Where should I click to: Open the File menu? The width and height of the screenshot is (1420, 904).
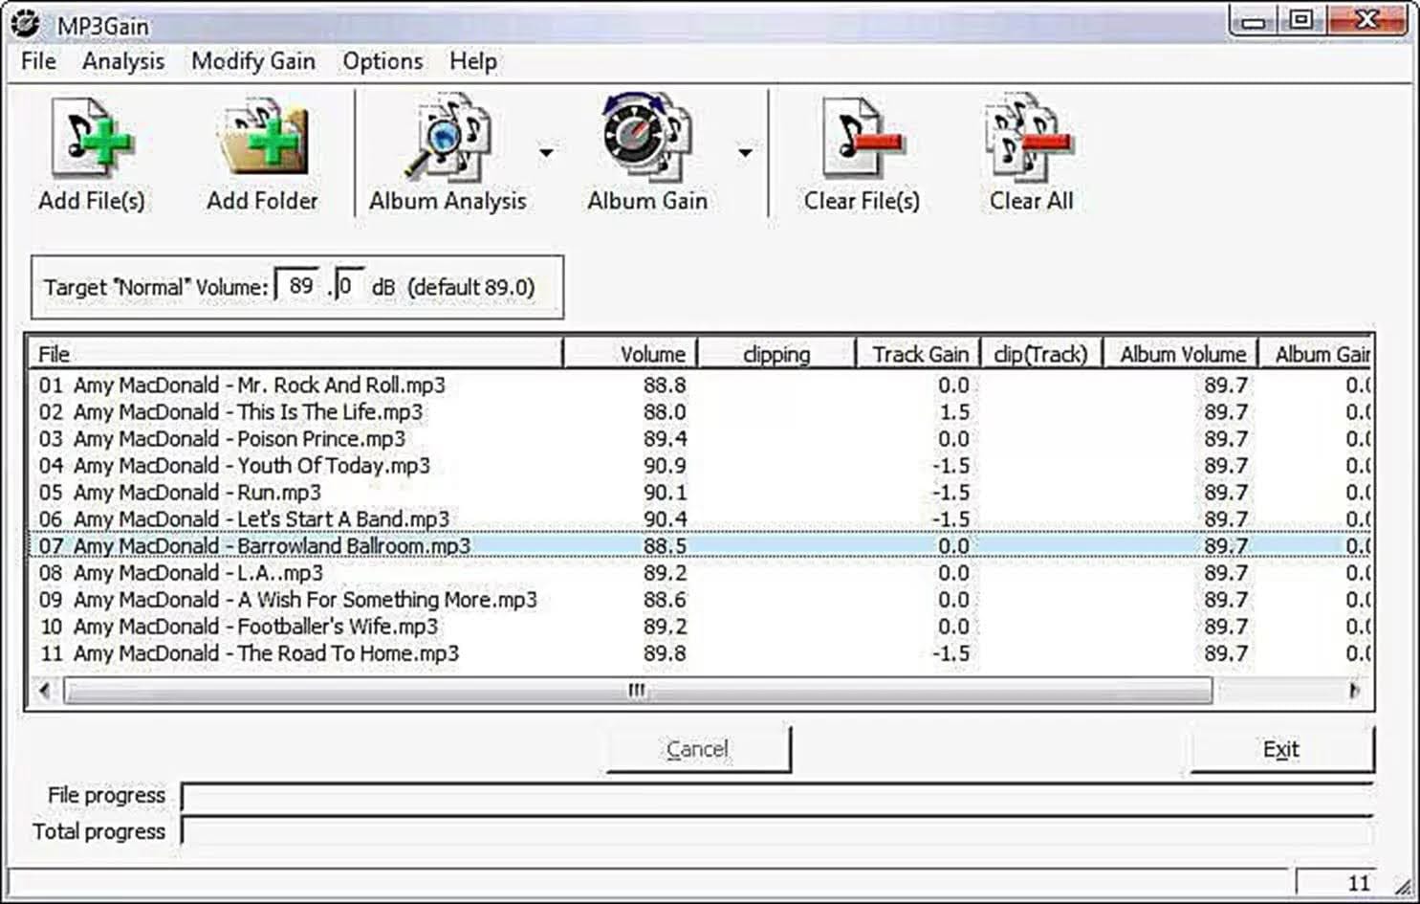pyautogui.click(x=38, y=61)
